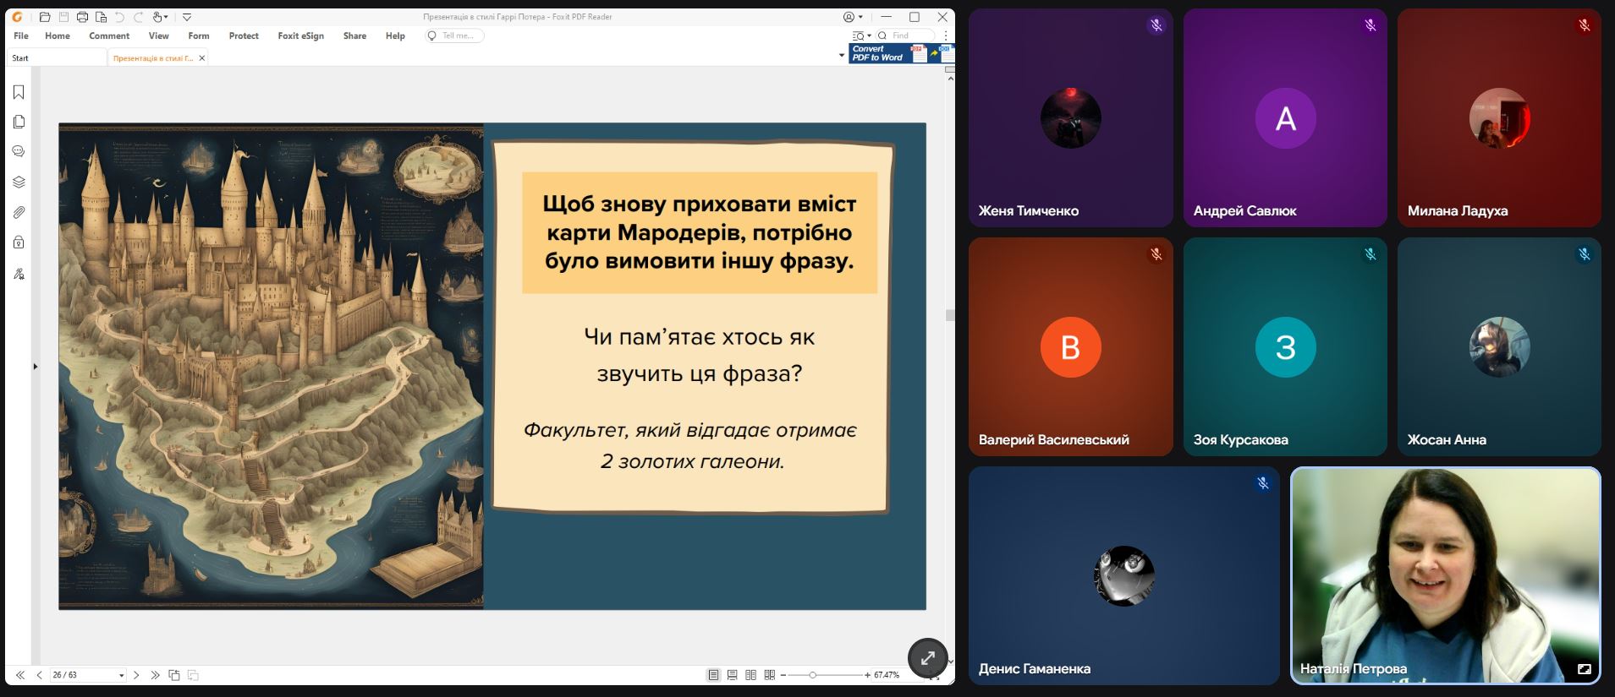
Task: Click the Open file folder icon
Action: coord(45,17)
